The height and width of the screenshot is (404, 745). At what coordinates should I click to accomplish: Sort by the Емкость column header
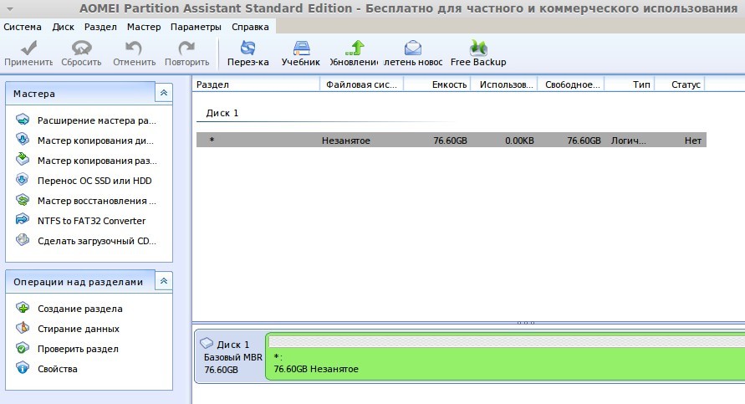click(x=437, y=84)
